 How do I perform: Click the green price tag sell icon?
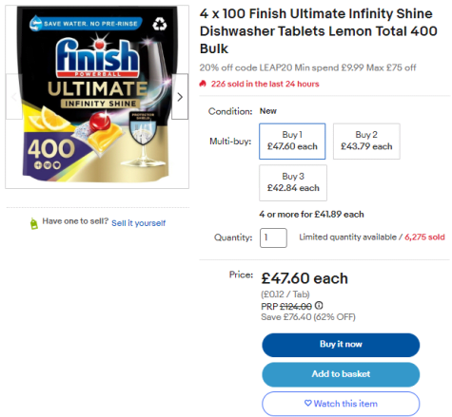pyautogui.click(x=33, y=223)
